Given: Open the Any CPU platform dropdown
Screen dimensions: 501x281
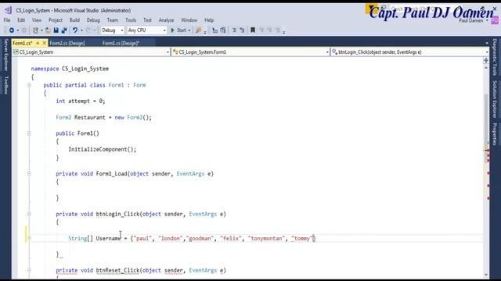Looking at the screenshot, I should coord(146,30).
